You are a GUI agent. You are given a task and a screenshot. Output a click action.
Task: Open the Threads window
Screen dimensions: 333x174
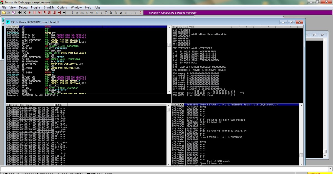(x=87, y=12)
